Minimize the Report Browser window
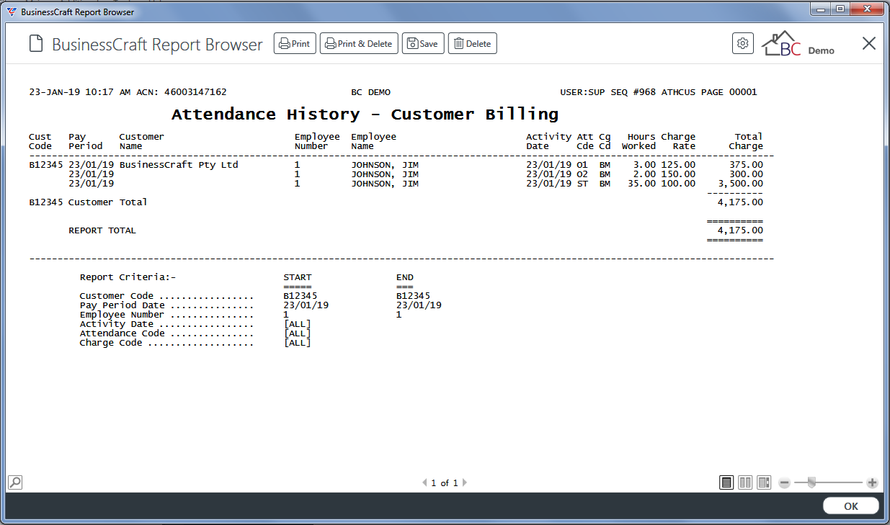The image size is (890, 525). pyautogui.click(x=821, y=9)
